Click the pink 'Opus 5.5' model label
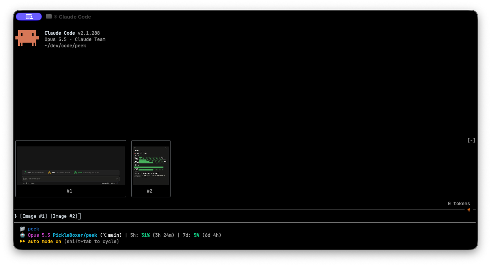 39,235
